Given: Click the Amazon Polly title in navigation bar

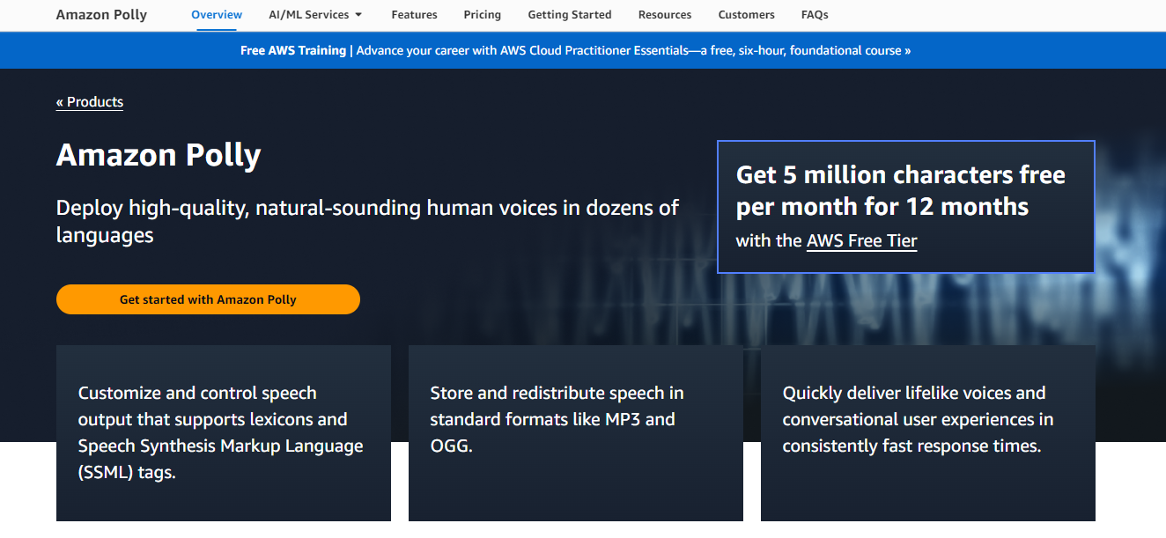Looking at the screenshot, I should coord(101,15).
